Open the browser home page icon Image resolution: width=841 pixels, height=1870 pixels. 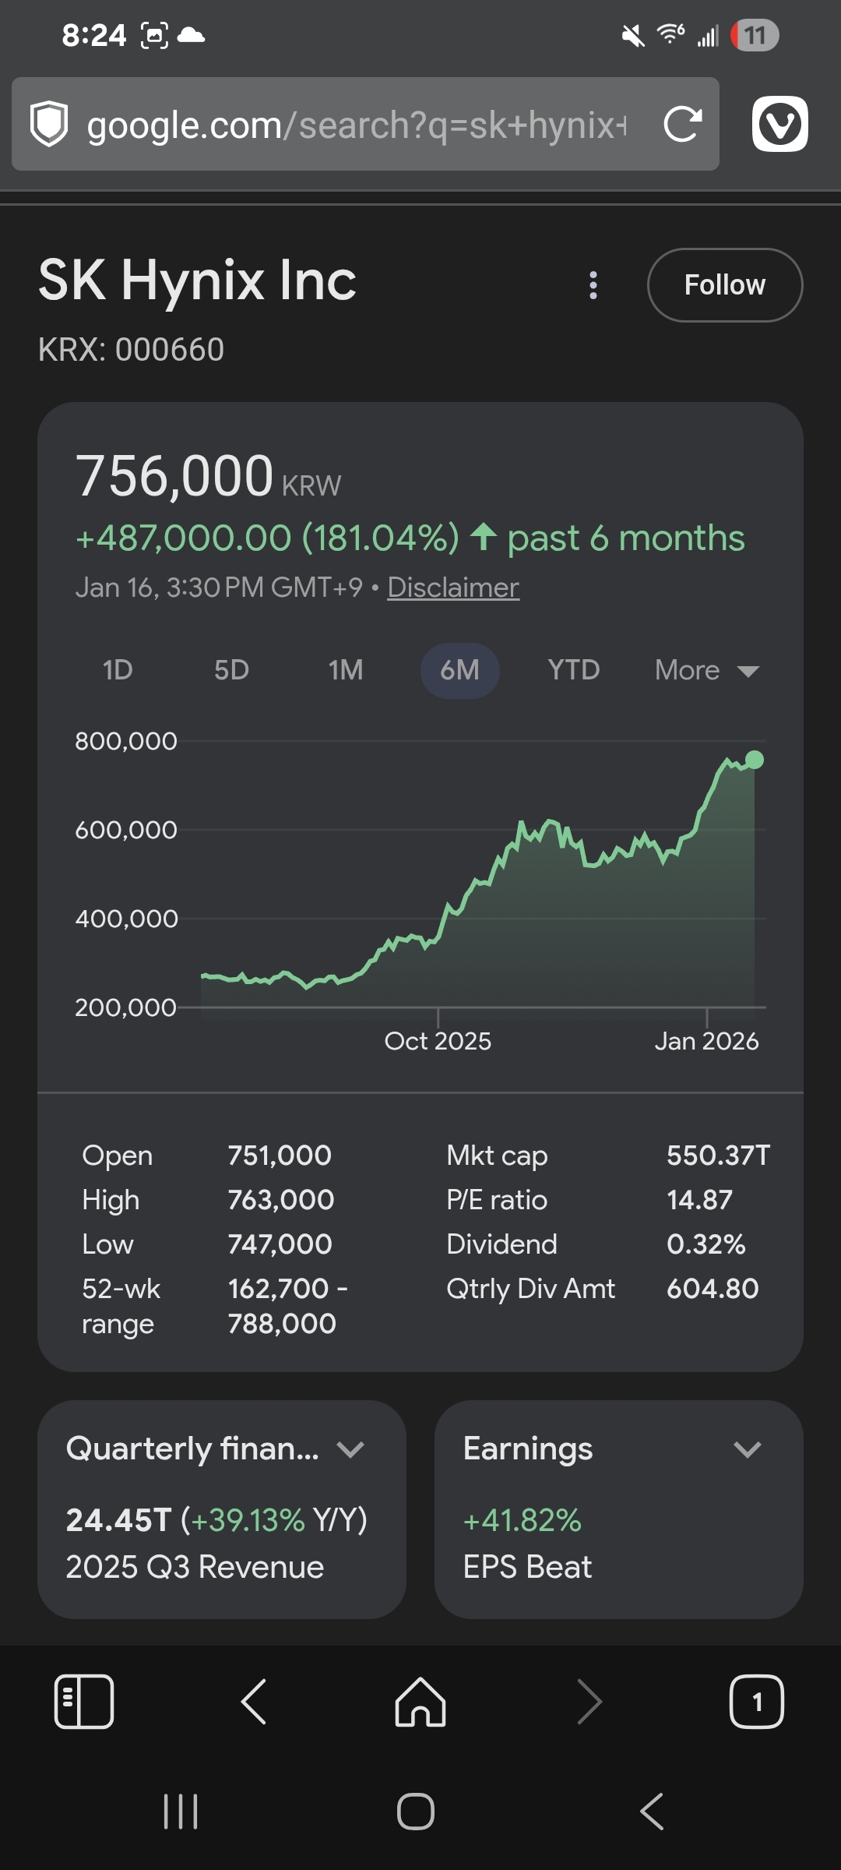tap(420, 1702)
